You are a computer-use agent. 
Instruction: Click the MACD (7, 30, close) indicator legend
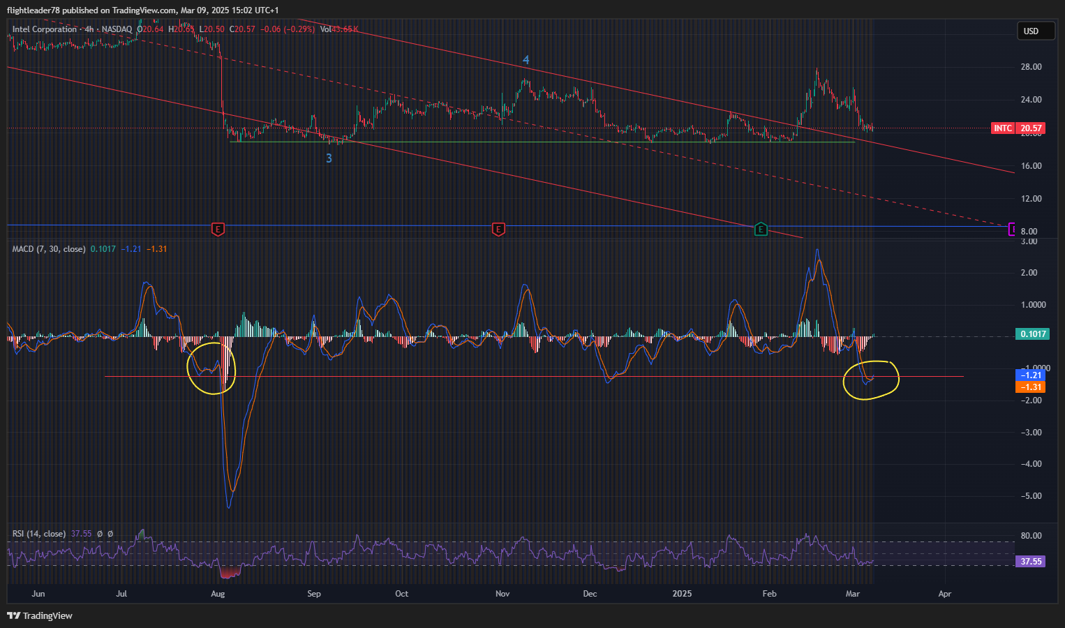(49, 249)
